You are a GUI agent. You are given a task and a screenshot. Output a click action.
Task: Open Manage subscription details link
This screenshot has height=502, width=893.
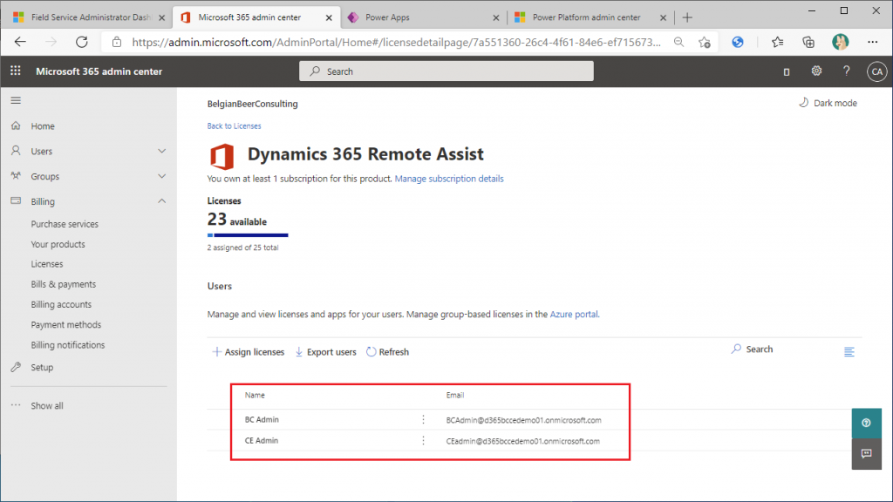(449, 179)
